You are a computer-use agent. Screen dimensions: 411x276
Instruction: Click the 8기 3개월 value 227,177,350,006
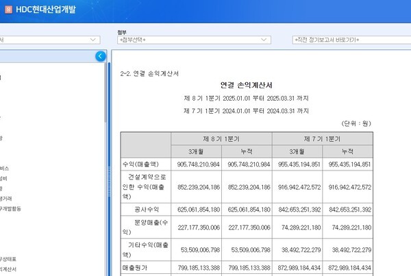199,227
